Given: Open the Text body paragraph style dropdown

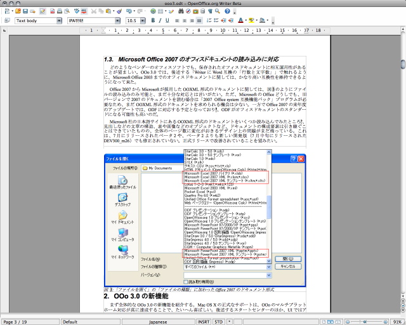Looking at the screenshot, I should pyautogui.click(x=59, y=21).
